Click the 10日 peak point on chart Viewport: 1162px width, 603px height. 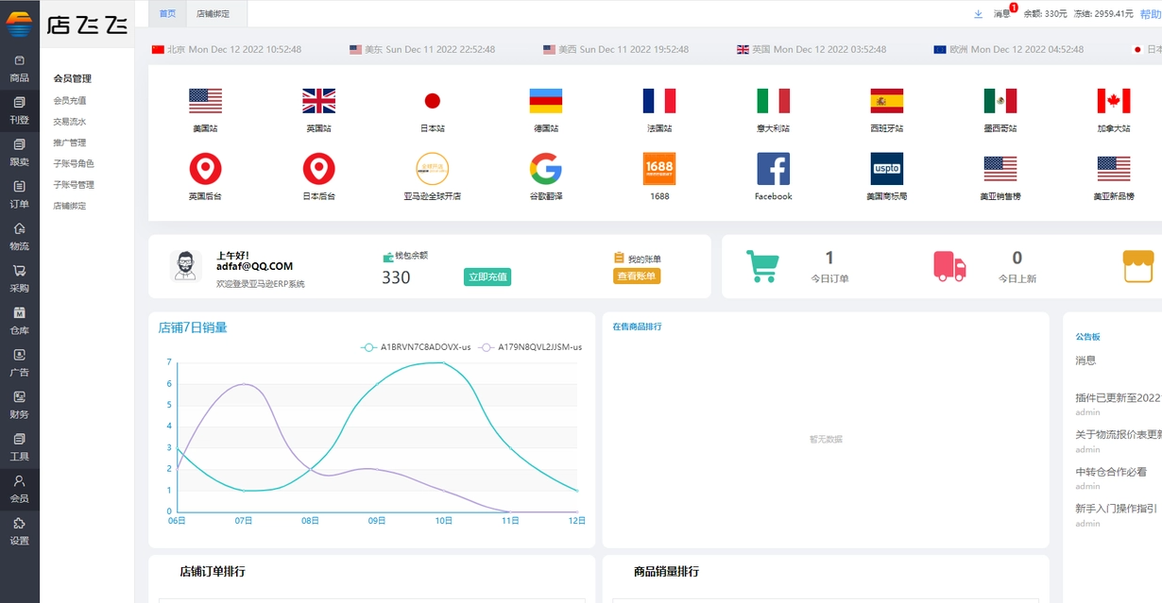[444, 362]
